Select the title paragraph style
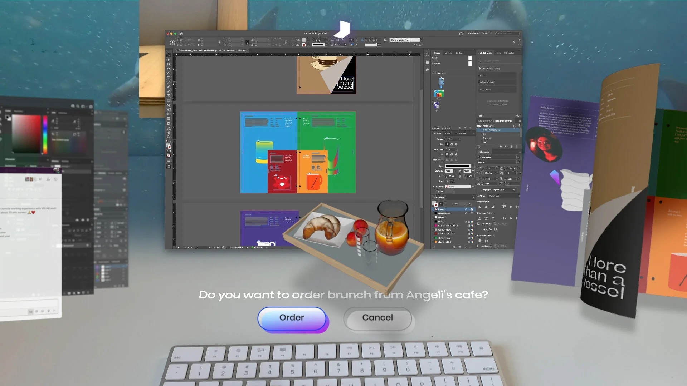Image resolution: width=687 pixels, height=386 pixels. click(x=484, y=134)
